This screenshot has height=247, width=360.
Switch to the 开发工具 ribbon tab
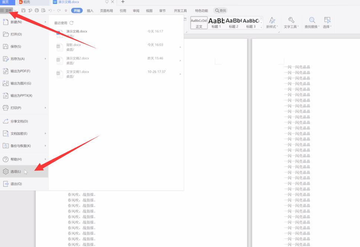(x=180, y=10)
